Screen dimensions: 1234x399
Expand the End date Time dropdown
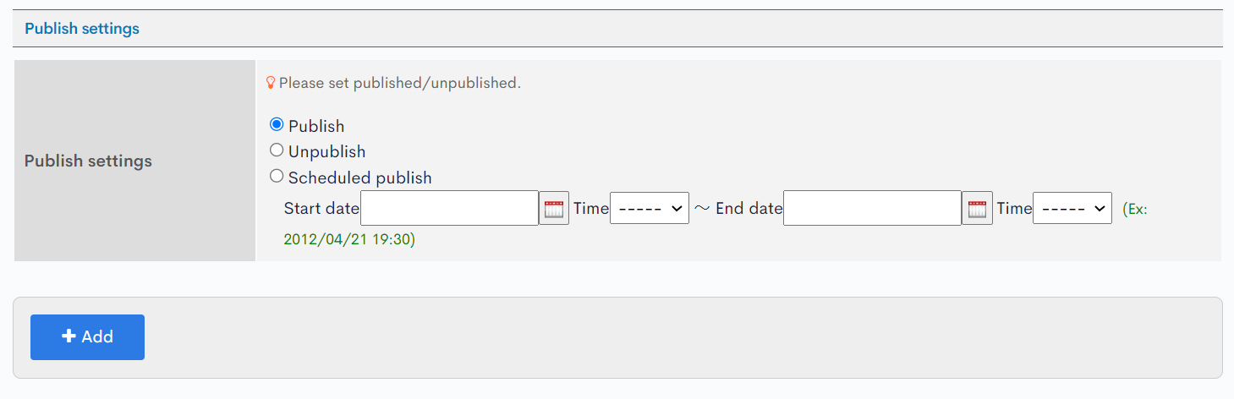pyautogui.click(x=1072, y=208)
